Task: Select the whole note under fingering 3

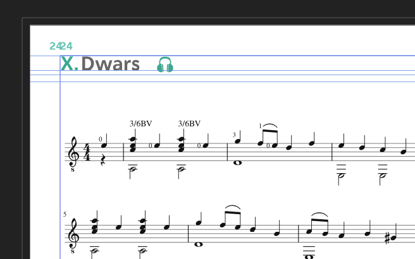Action: pos(238,163)
